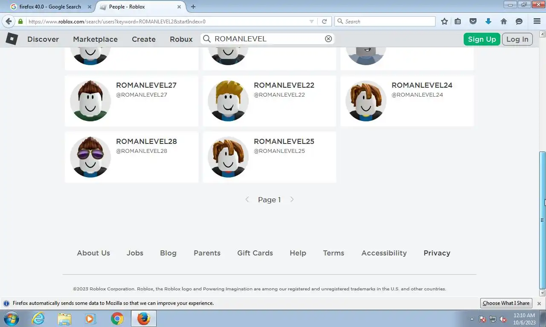Launch Internet Explorer from the taskbar
Screen dimensions: 546x327
(38, 318)
